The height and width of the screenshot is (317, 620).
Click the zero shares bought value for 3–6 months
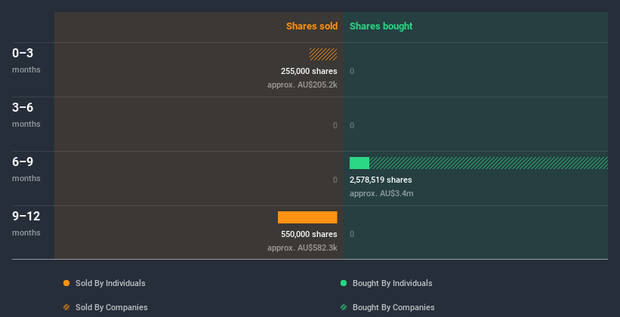click(352, 125)
